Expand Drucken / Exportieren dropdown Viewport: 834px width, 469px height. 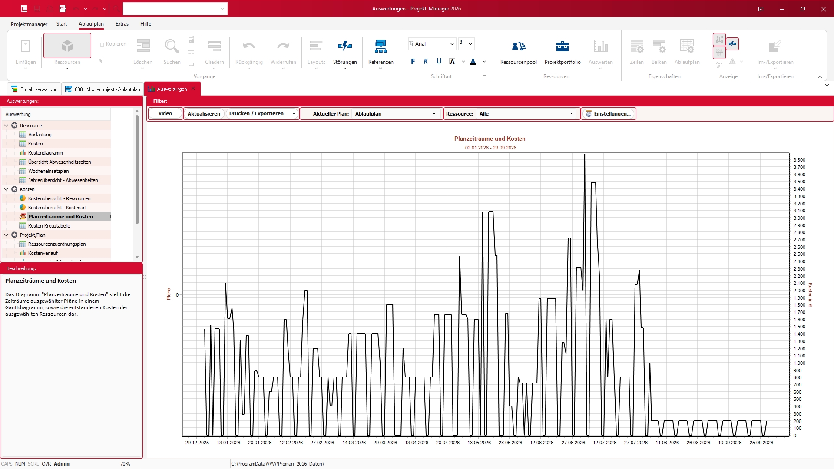[x=294, y=114]
